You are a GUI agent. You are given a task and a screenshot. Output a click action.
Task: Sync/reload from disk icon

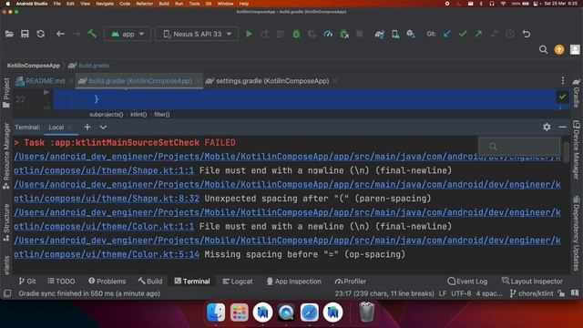[40, 35]
